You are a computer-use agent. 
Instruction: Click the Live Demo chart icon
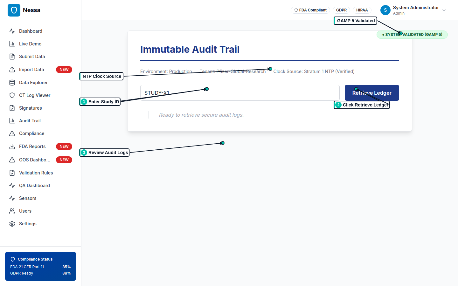pos(12,44)
